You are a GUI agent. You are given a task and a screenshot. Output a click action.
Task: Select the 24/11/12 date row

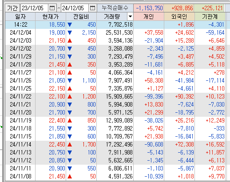[x=20, y=160]
